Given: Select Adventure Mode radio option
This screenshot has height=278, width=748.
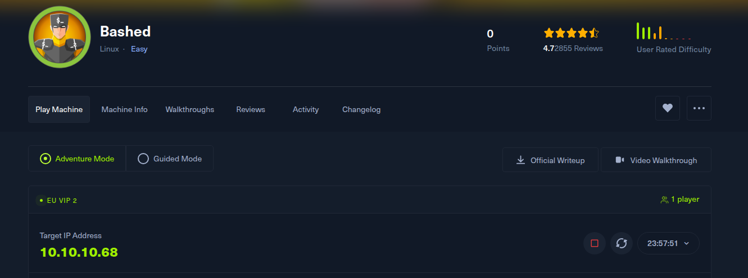Looking at the screenshot, I should [x=77, y=159].
